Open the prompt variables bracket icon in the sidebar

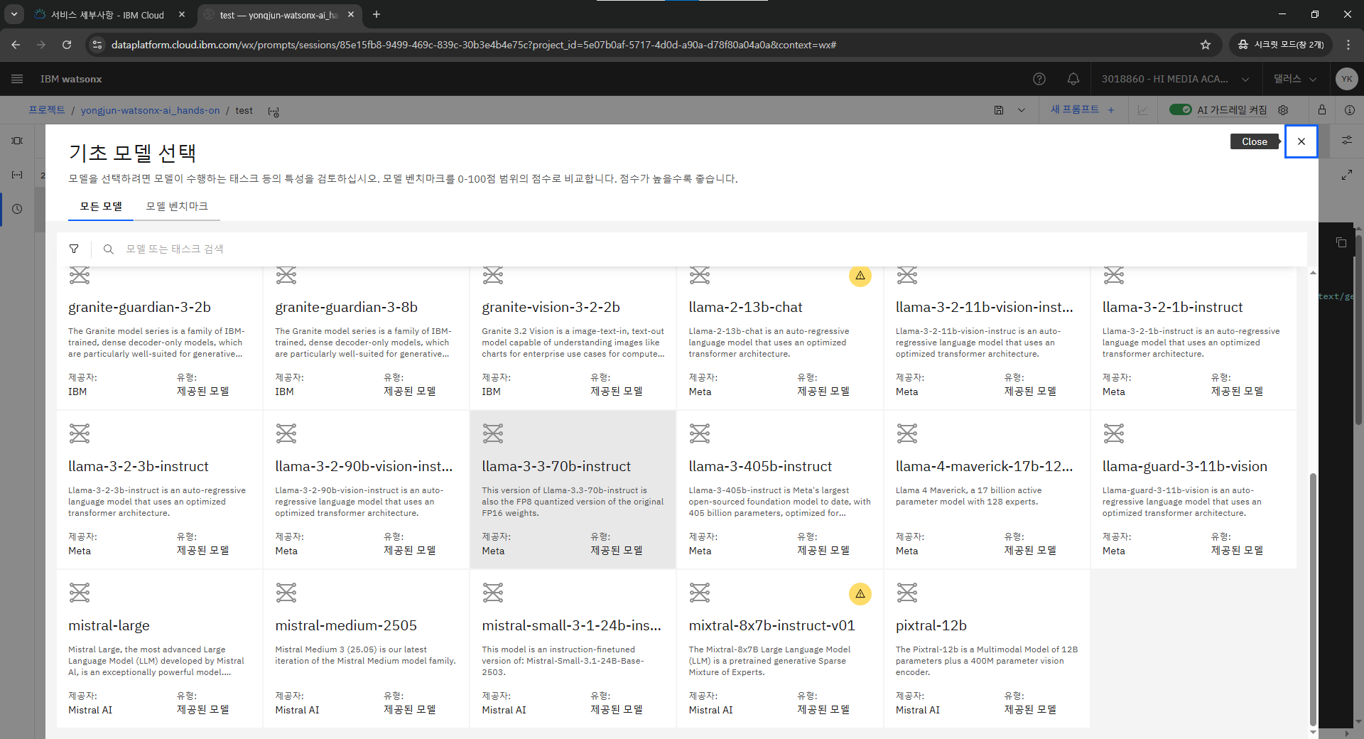(x=17, y=175)
